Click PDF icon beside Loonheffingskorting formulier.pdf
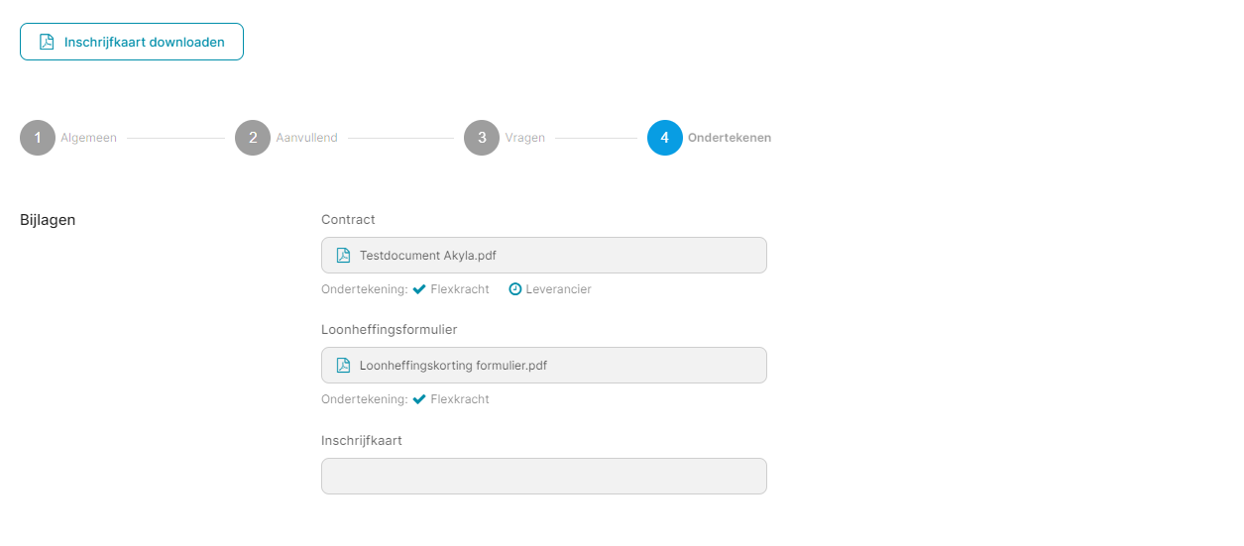Screen dimensions: 1244x546 (x=344, y=365)
